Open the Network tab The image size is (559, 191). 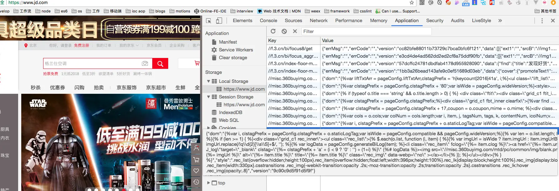[x=319, y=21]
